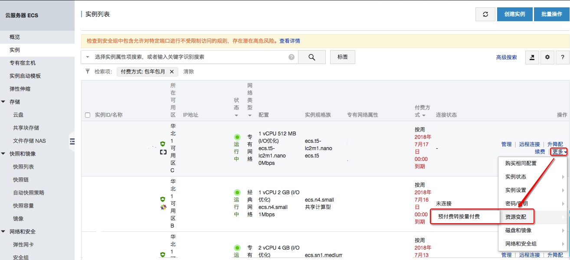Click green running status icon of ecs.n4.small row
The height and width of the screenshot is (260, 570).
point(237,192)
